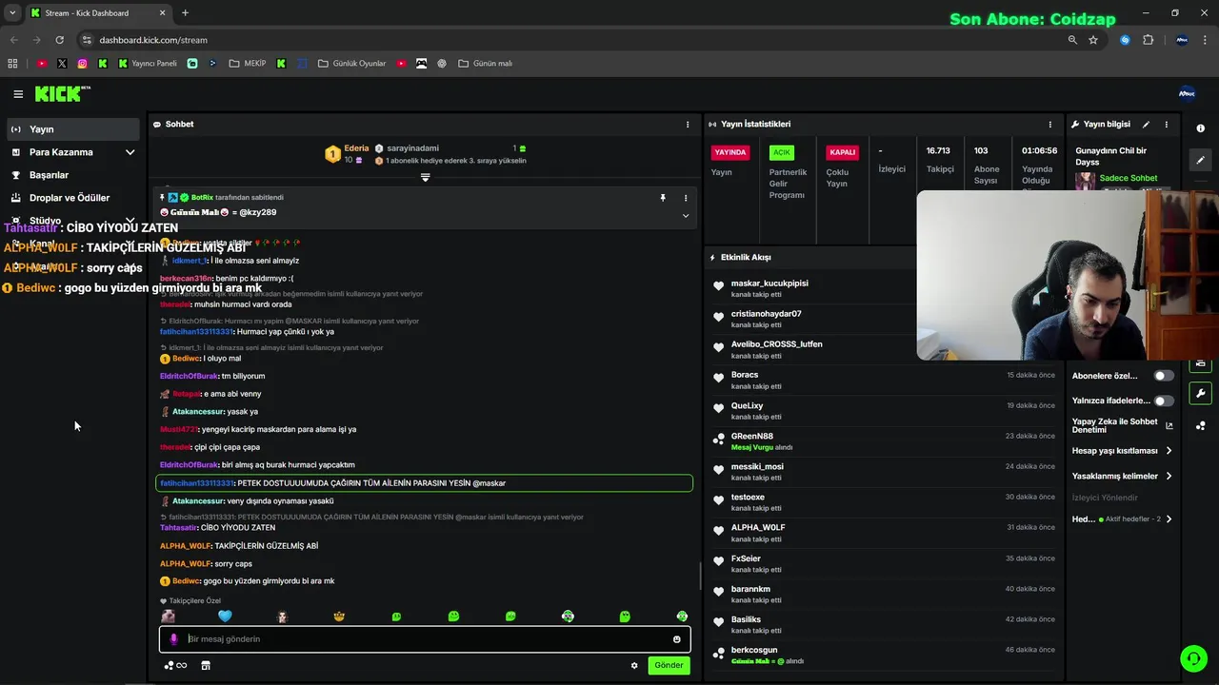Expand the pinned message with the chevron
This screenshot has width=1219, height=685.
pyautogui.click(x=685, y=216)
